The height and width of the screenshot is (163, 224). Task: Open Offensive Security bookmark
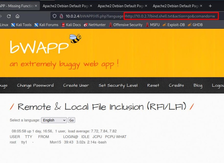click(126, 25)
